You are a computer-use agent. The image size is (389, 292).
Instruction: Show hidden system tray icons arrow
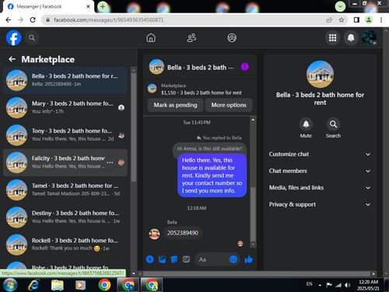320,285
